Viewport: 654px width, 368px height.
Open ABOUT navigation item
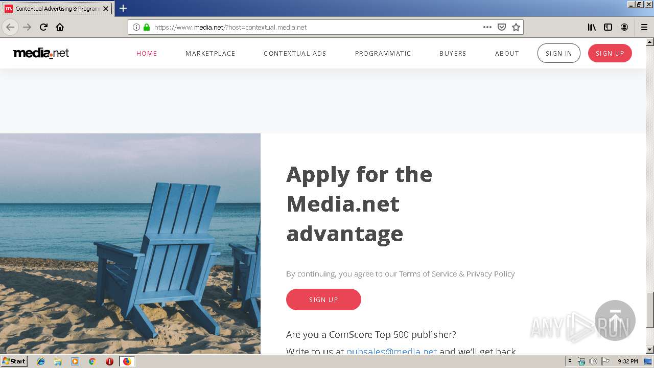pos(507,53)
